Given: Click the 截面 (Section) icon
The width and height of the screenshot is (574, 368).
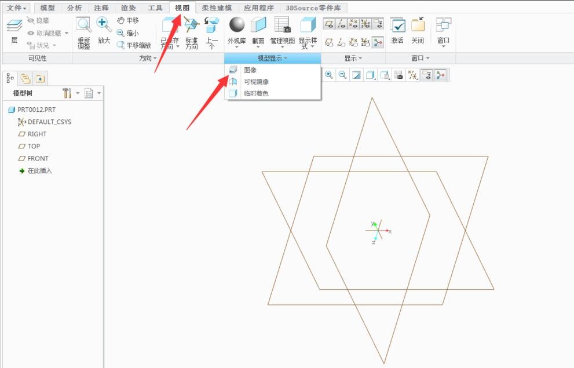Looking at the screenshot, I should click(x=258, y=25).
